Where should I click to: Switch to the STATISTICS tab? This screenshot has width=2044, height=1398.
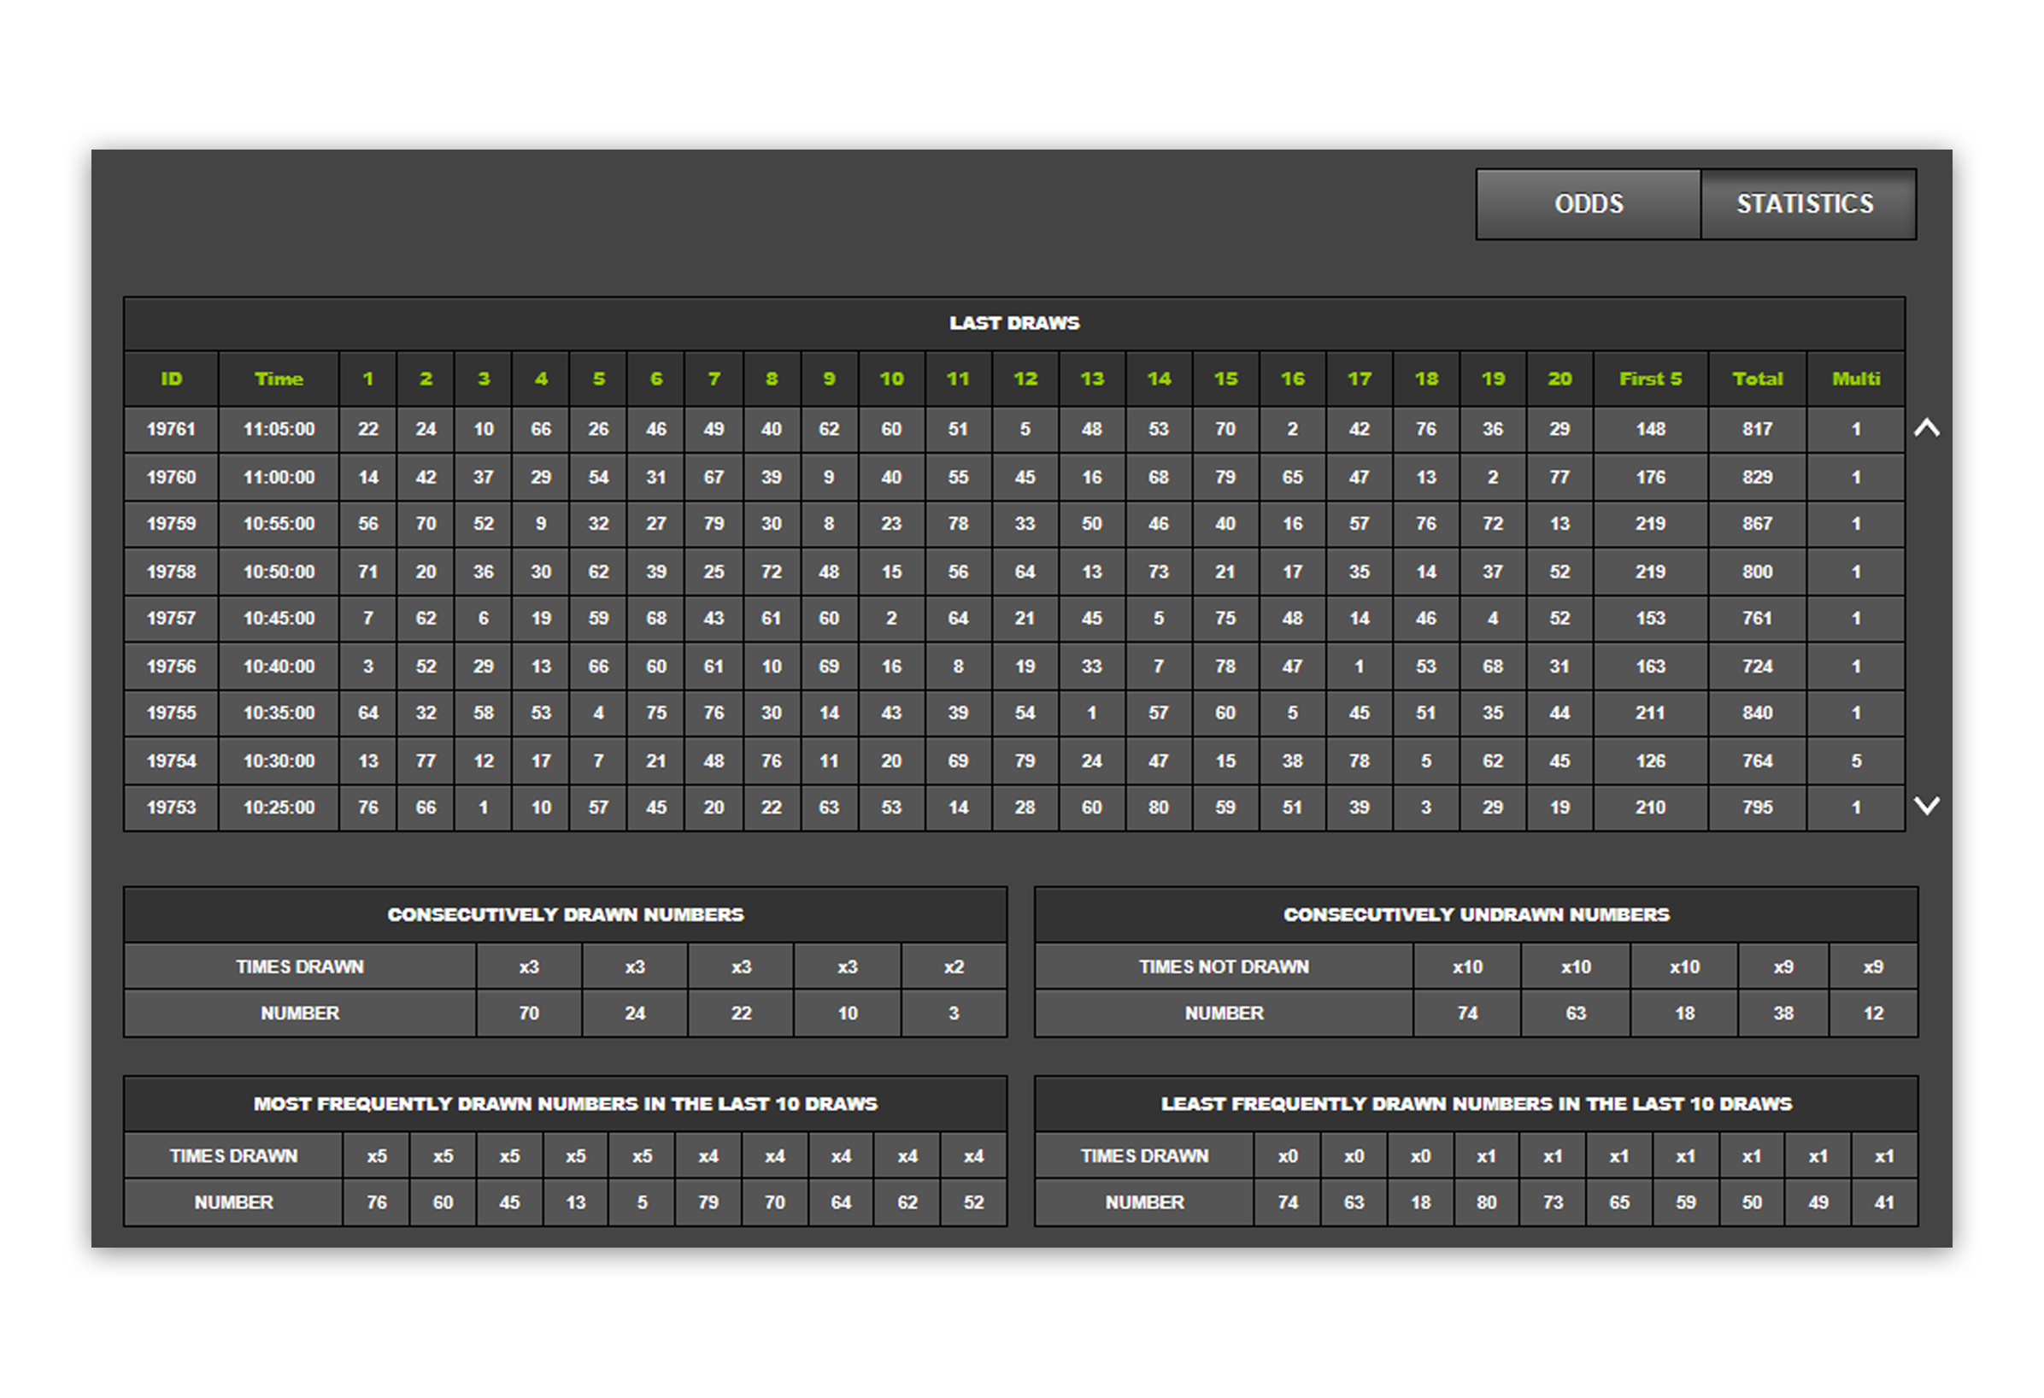click(x=1807, y=204)
